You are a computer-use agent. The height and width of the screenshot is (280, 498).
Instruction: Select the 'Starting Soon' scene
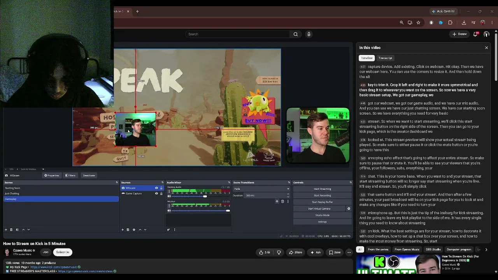(61, 188)
